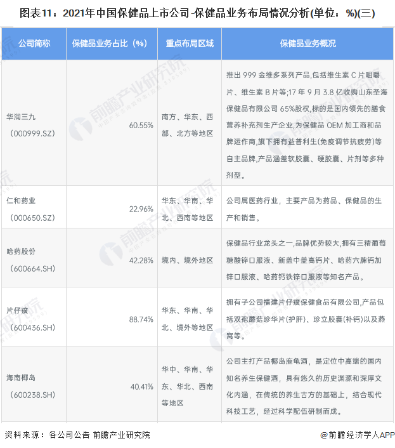The height and width of the screenshot is (448, 395).
Task: Click the source note '资料来源：各公司公告 前瞻产业研究院'
Action: point(77,435)
